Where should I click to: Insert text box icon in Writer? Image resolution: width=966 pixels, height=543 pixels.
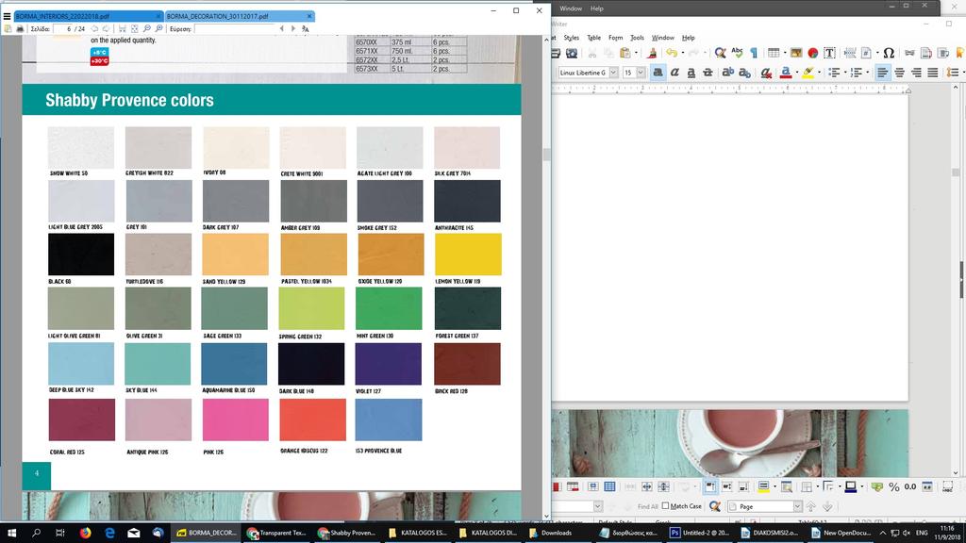(x=829, y=54)
